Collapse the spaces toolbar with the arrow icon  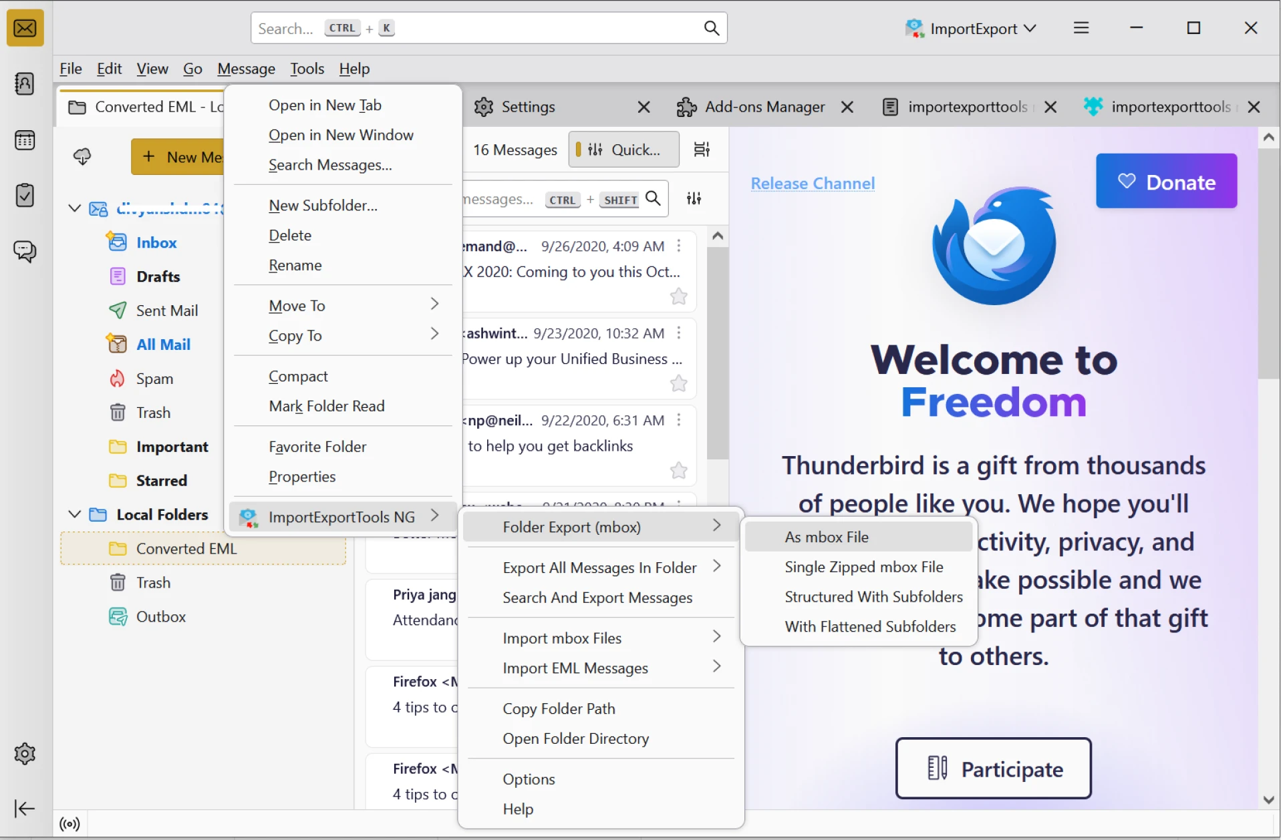(25, 809)
